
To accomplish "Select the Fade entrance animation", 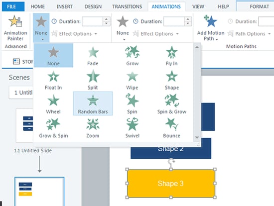I will coord(93,56).
